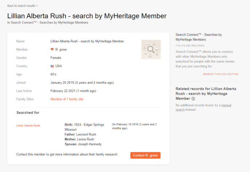Image resolution: width=250 pixels, height=172 pixels.
Task: Click the main page heading for Lillian Alberta Rush
Action: click(x=87, y=16)
